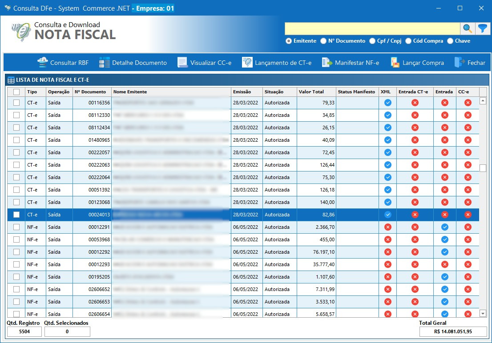Check the checkbox for document 00116356
This screenshot has width=492, height=343.
coord(16,102)
